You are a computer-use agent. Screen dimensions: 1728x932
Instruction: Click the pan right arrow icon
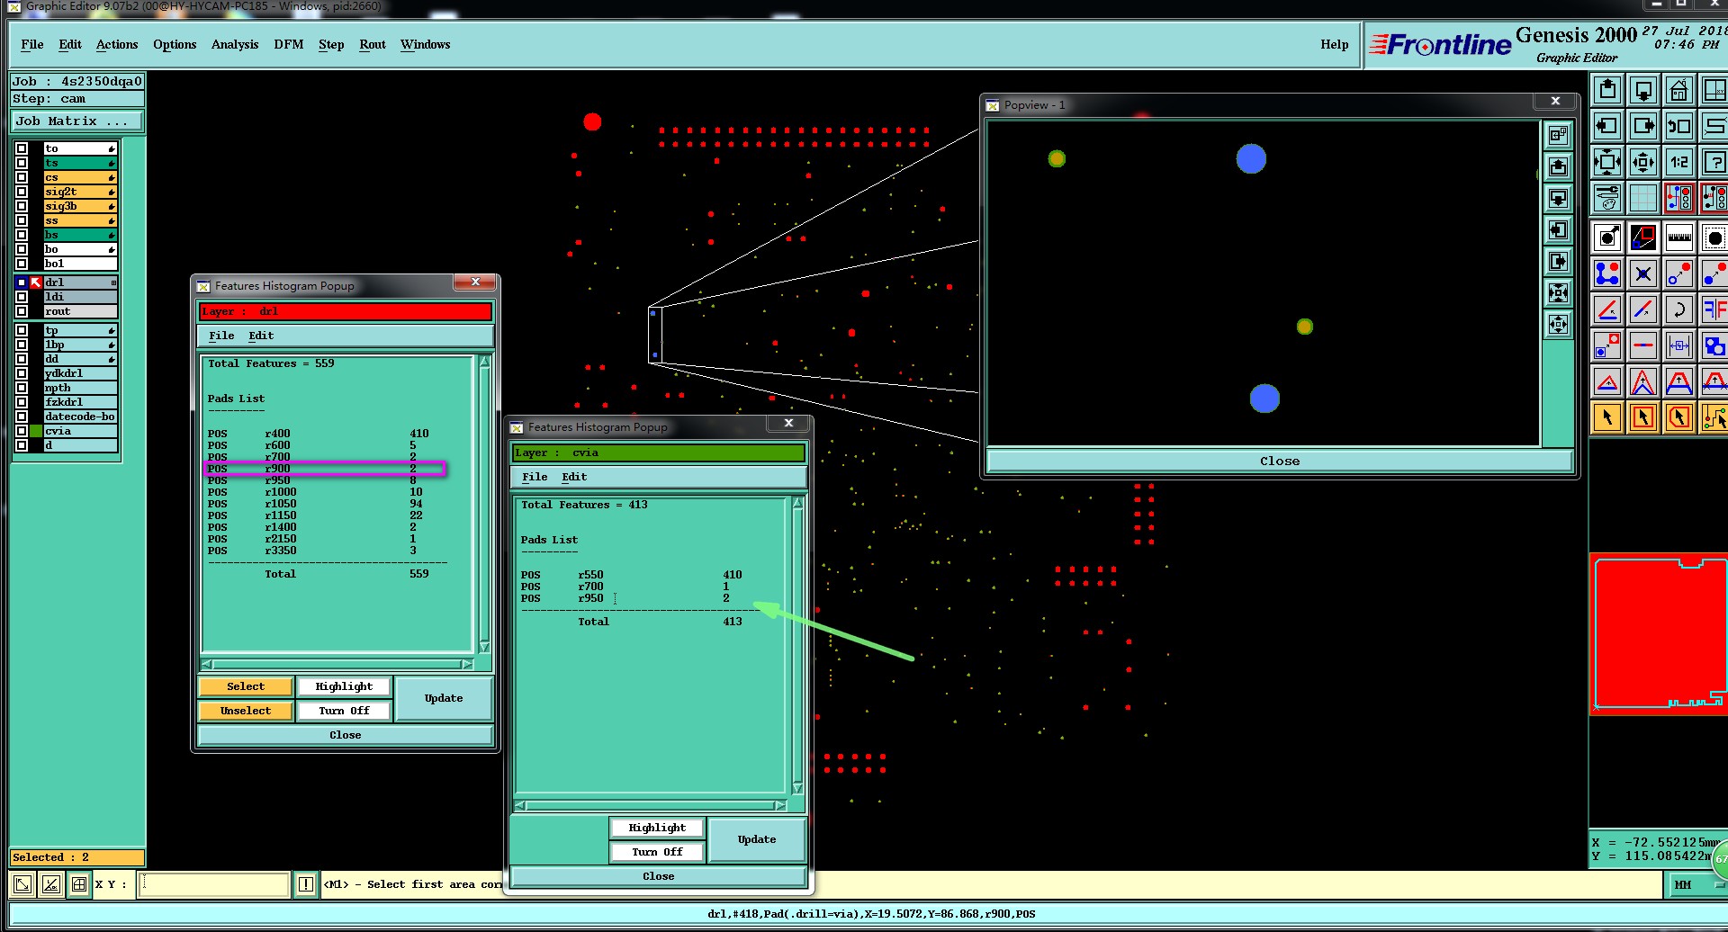pyautogui.click(x=1643, y=126)
